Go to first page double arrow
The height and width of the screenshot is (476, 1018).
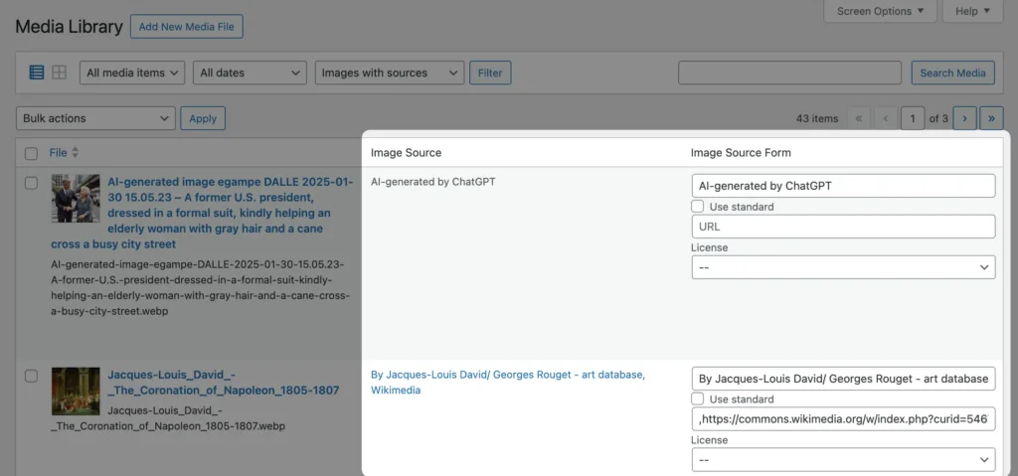tap(859, 118)
